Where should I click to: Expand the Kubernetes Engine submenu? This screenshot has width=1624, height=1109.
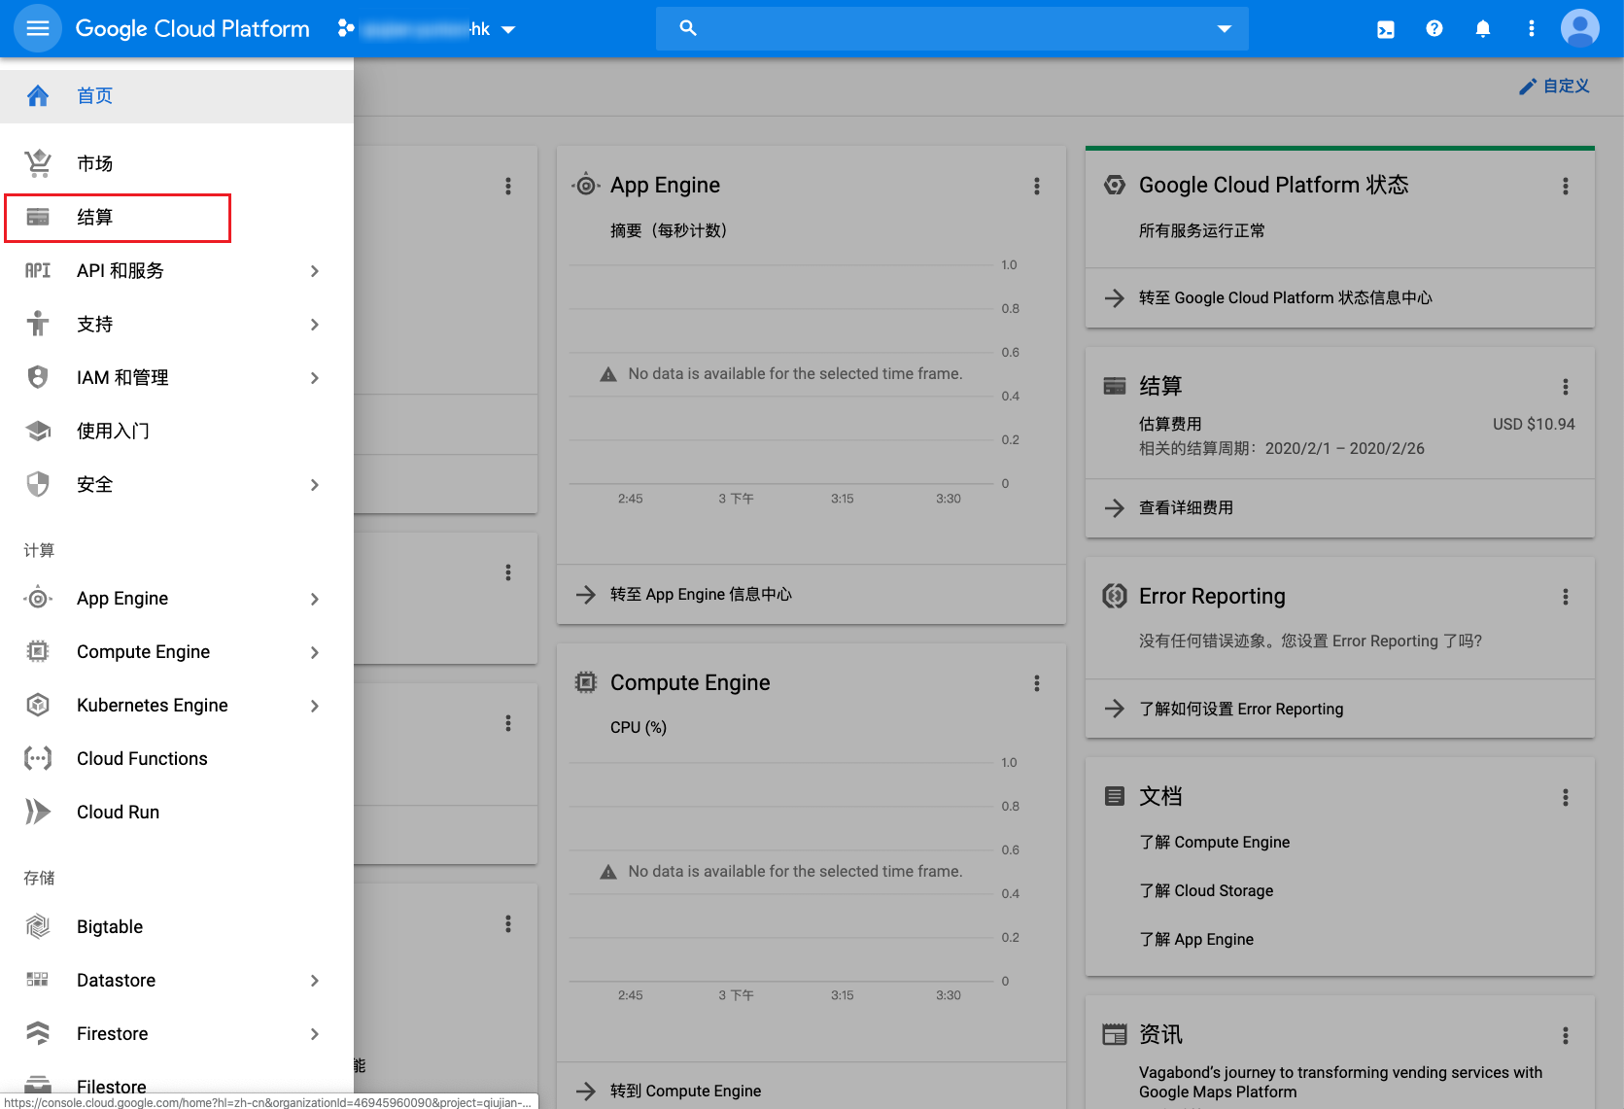pos(314,706)
